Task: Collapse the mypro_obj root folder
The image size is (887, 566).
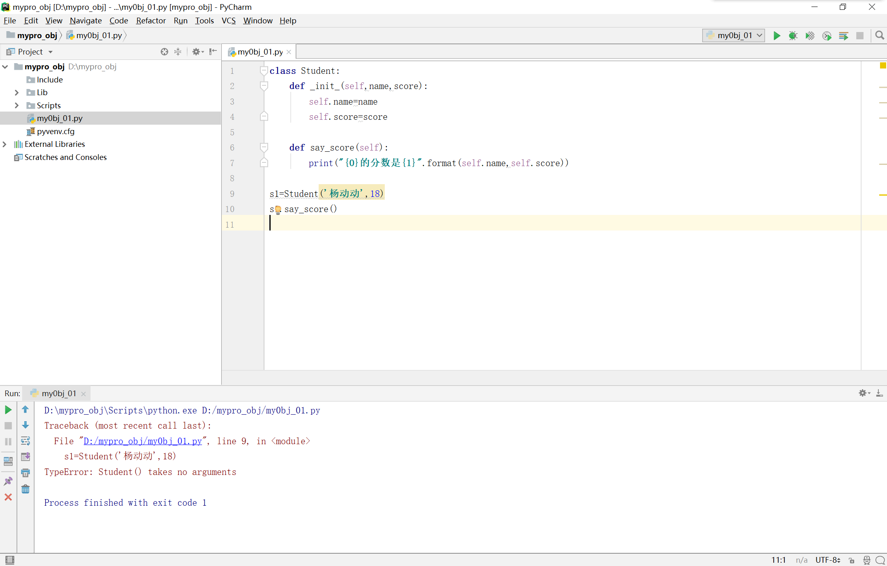Action: click(x=5, y=66)
